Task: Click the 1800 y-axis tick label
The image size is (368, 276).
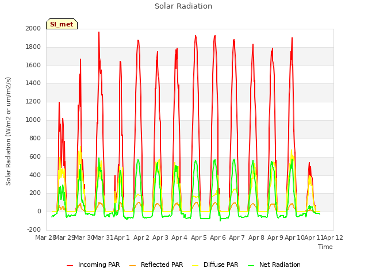Action: tap(33, 47)
